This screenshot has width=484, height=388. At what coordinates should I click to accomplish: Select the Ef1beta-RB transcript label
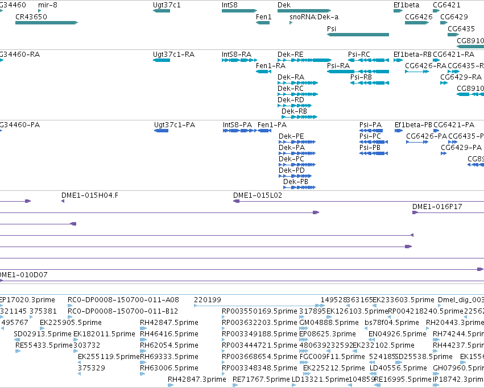(x=412, y=55)
